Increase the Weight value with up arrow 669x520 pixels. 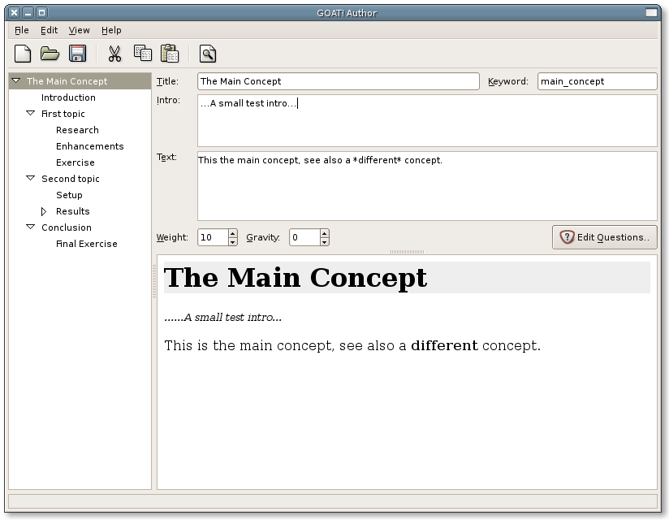[x=233, y=233]
